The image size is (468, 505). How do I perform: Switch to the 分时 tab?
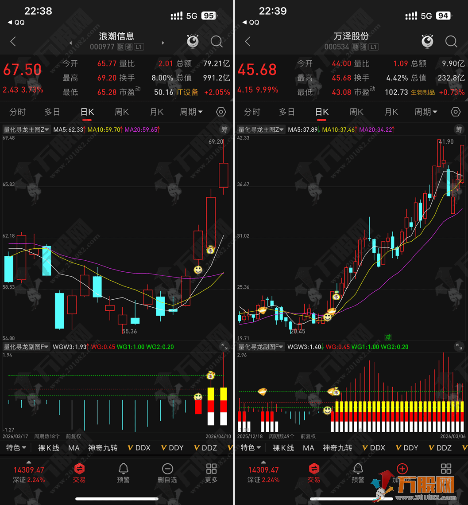pyautogui.click(x=17, y=112)
